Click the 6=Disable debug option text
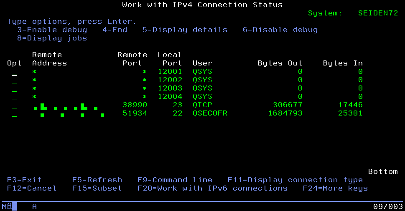The image size is (405, 211). 280,30
